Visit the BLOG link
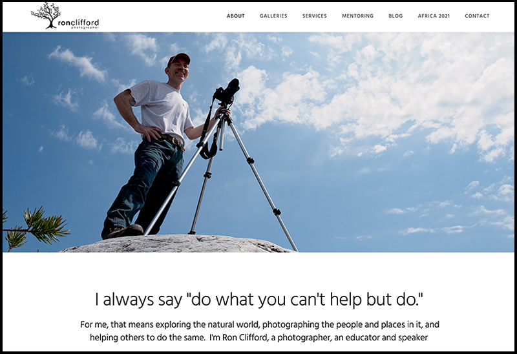The image size is (517, 354). point(396,16)
